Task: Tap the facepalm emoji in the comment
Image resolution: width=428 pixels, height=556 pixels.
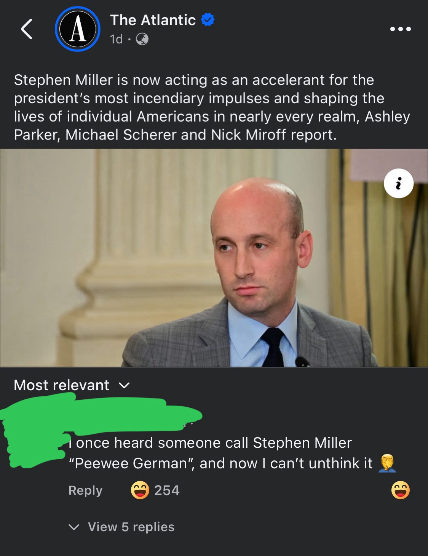Action: (x=387, y=463)
